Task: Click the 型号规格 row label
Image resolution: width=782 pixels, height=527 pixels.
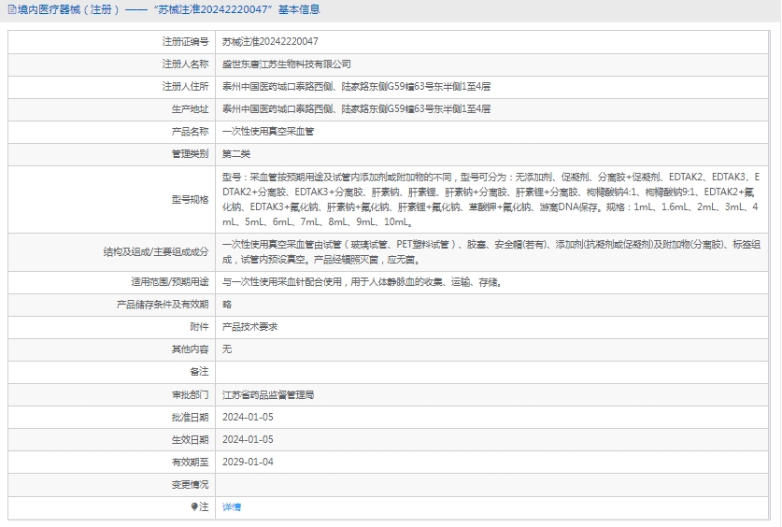Action: point(191,199)
